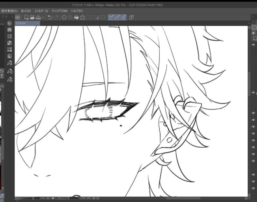Screen dimensions: 257x202
Task: Zoom in with plus button
Action: coord(48,198)
